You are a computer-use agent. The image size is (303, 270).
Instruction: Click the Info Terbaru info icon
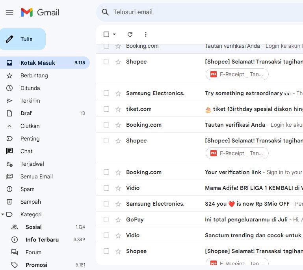(15, 240)
